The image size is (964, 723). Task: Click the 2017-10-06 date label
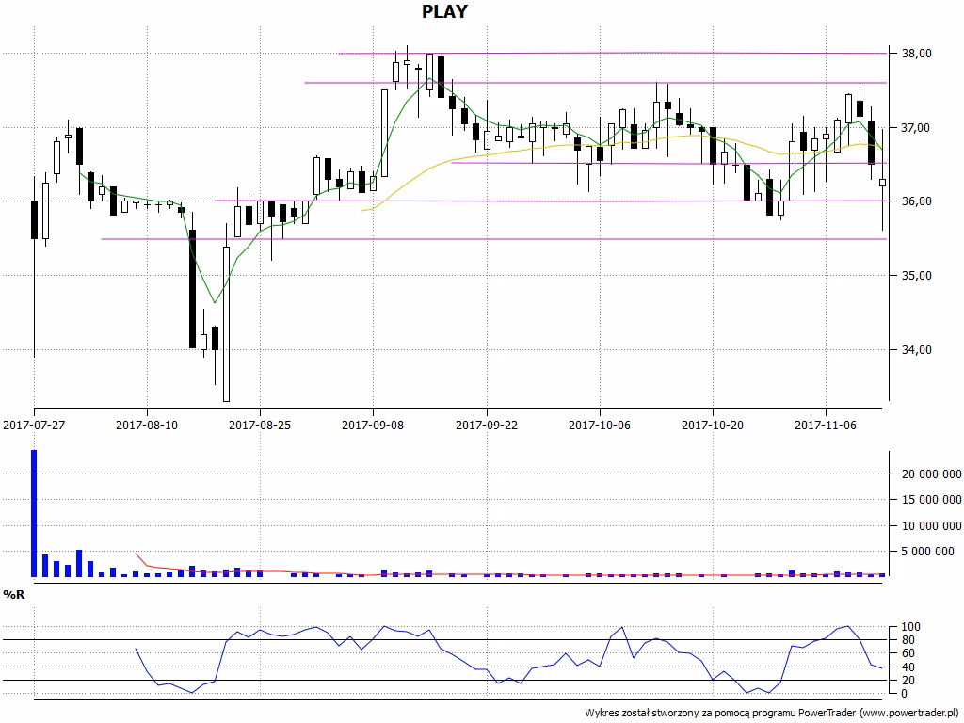click(x=600, y=425)
